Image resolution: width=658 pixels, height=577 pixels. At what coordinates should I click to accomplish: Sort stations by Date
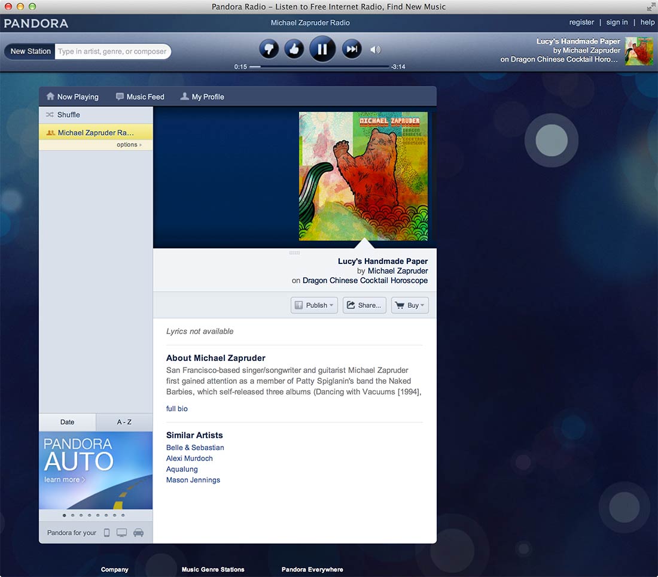[x=67, y=422]
